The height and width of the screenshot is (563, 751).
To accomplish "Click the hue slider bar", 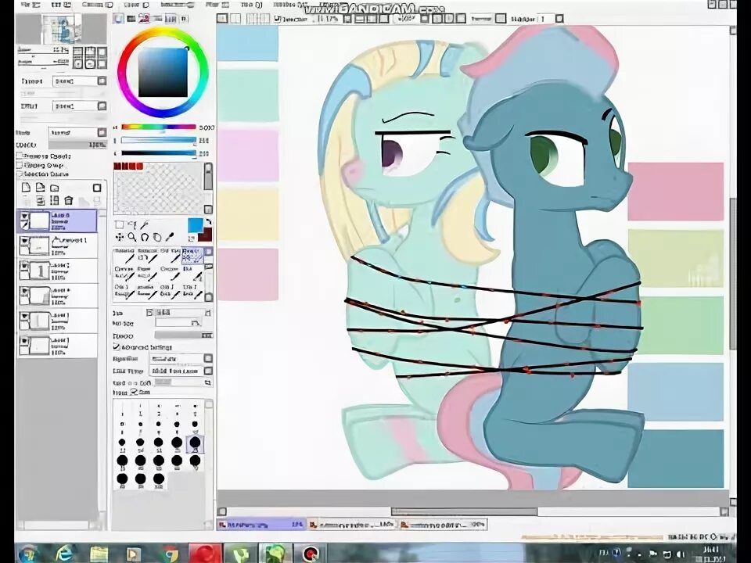I will [x=159, y=127].
